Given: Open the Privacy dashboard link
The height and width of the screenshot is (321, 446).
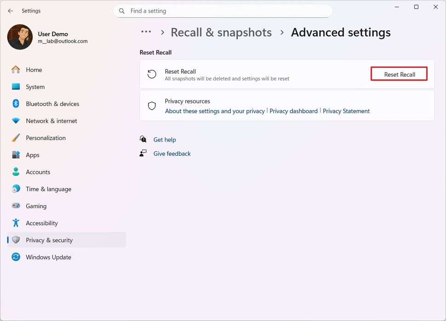Looking at the screenshot, I should point(293,111).
